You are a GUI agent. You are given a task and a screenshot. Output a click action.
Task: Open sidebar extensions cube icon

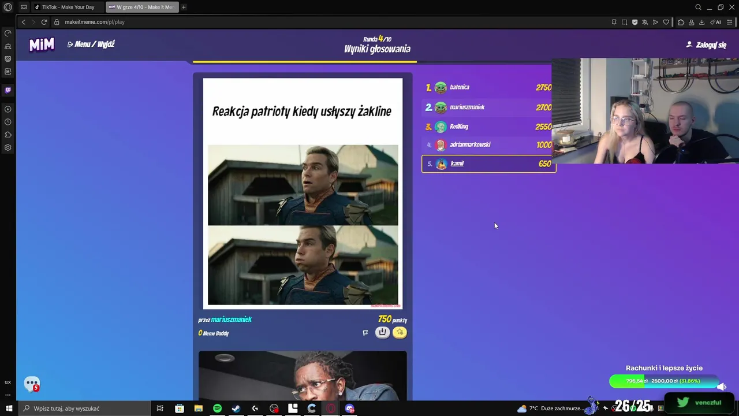click(x=8, y=135)
